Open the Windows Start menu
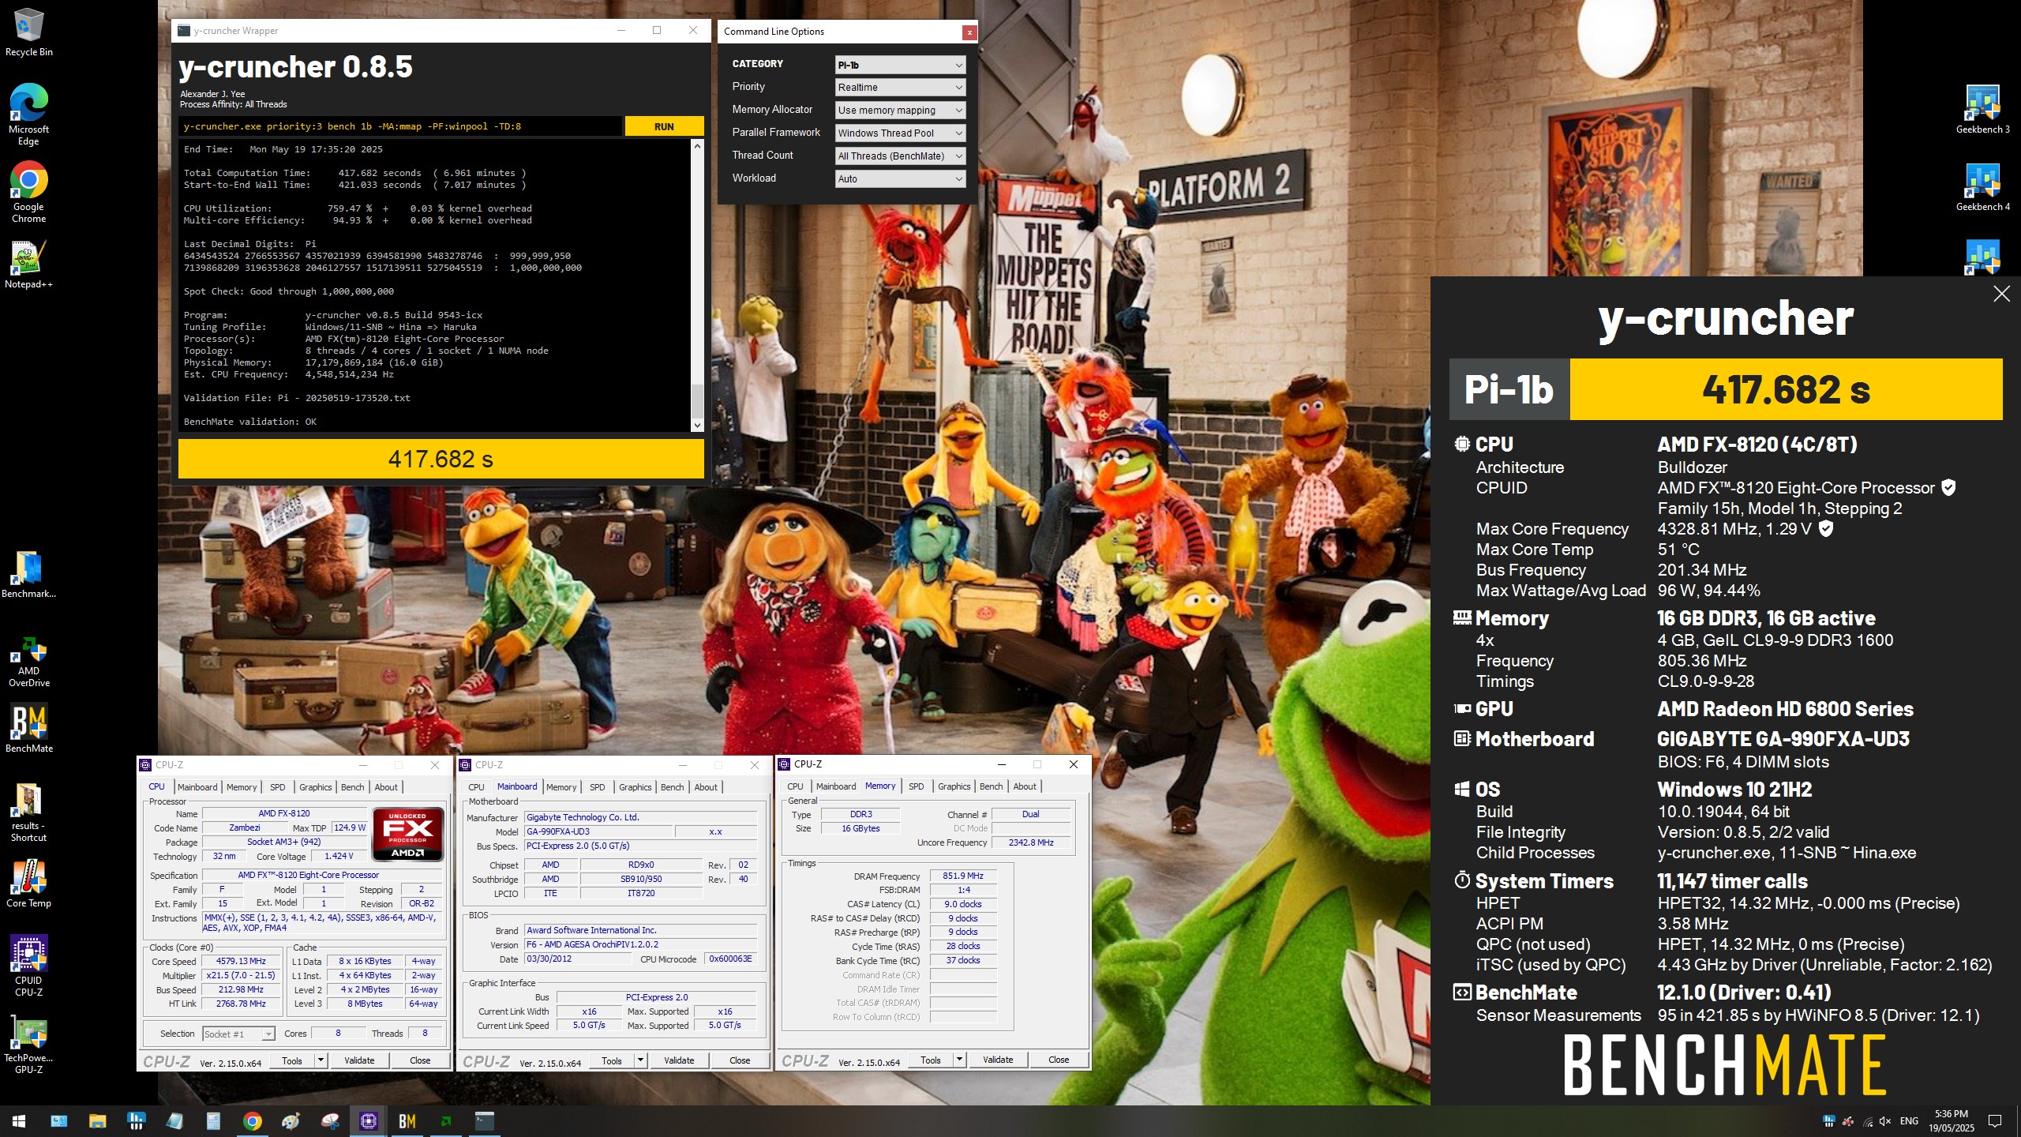 19,1120
